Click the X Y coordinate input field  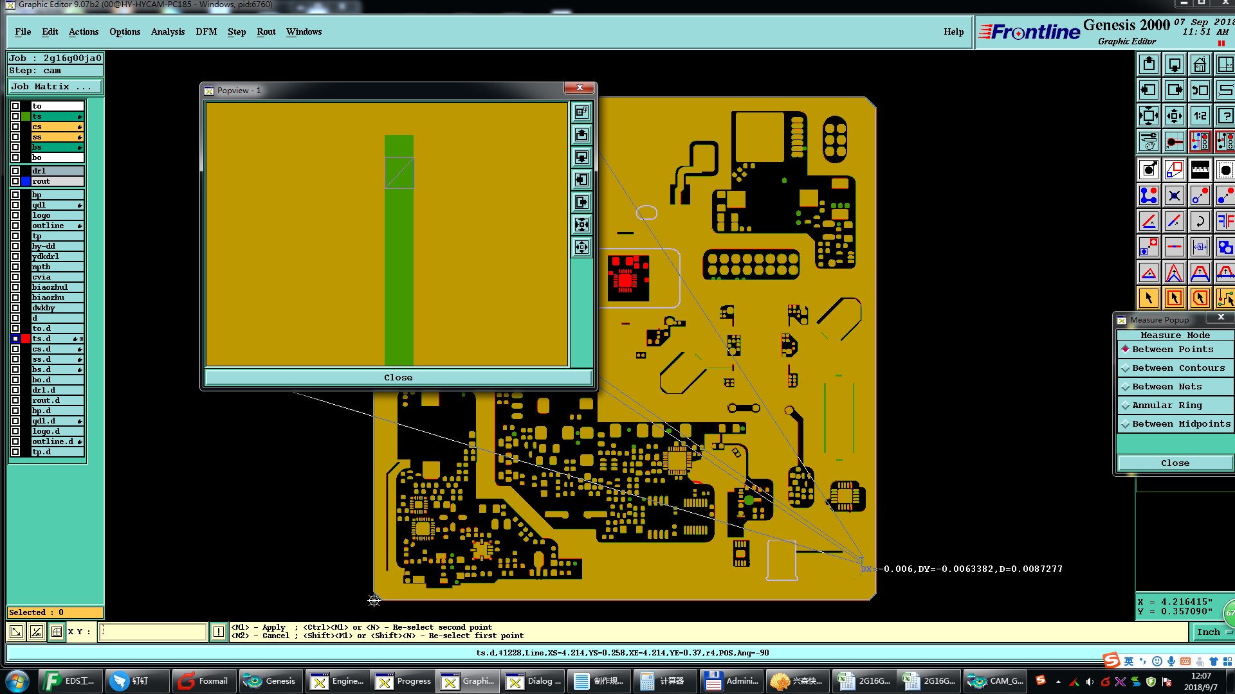pyautogui.click(x=153, y=632)
